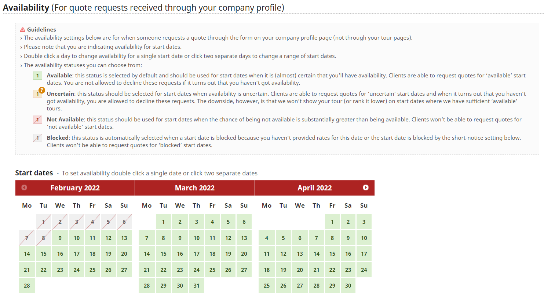Click the previous month arrow icon
Screen dimensions: 544x299
24,187
